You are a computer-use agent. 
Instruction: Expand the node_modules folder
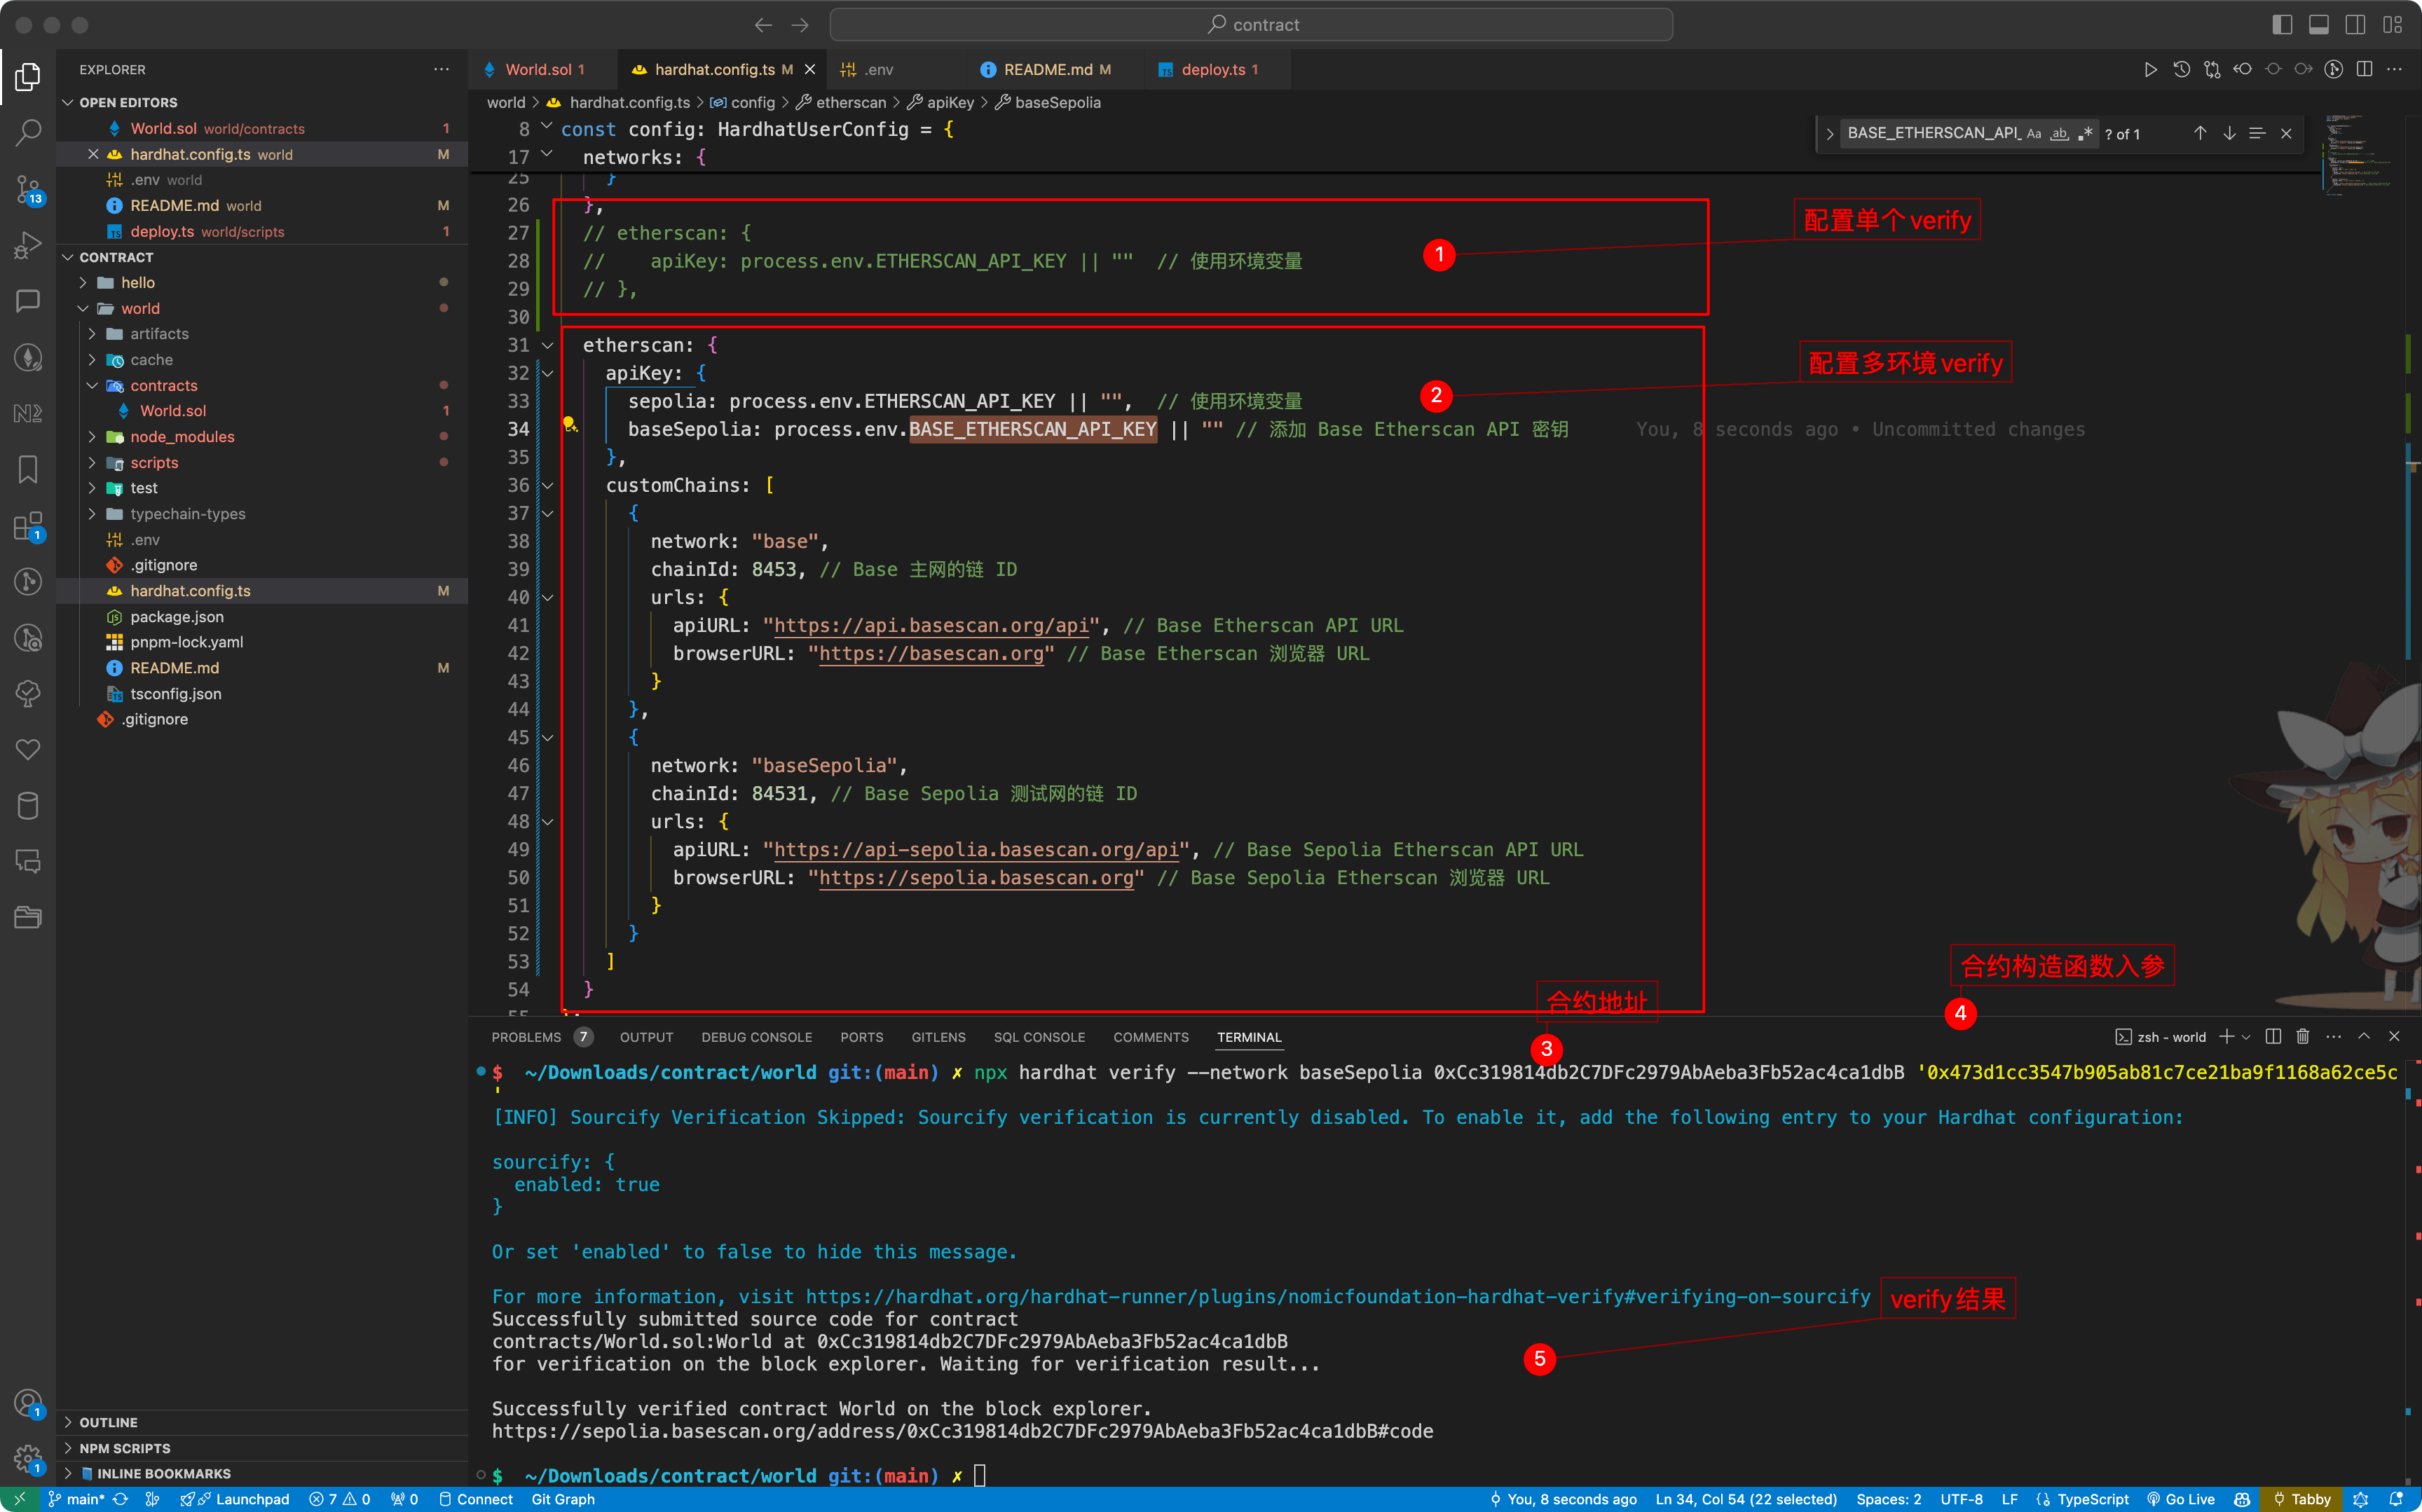click(x=92, y=437)
